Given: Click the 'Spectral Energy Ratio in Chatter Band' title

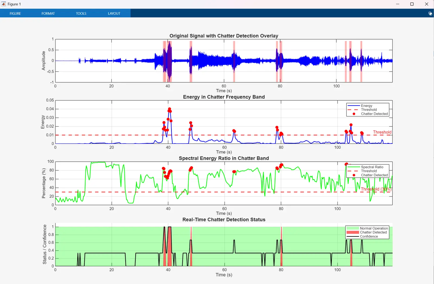Looking at the screenshot, I should click(x=224, y=158).
